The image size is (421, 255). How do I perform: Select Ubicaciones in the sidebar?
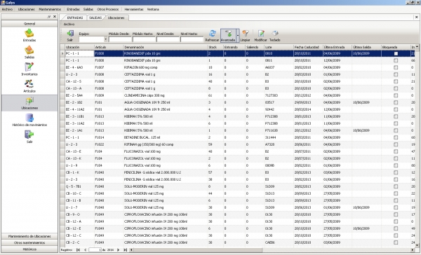coord(29,103)
